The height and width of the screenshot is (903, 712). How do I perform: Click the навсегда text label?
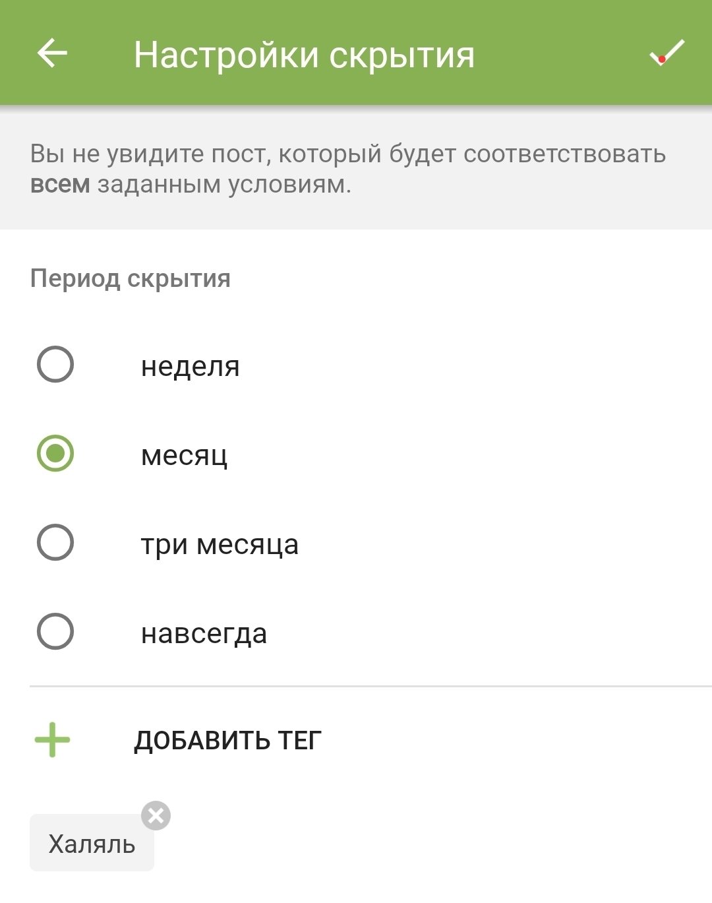[204, 634]
